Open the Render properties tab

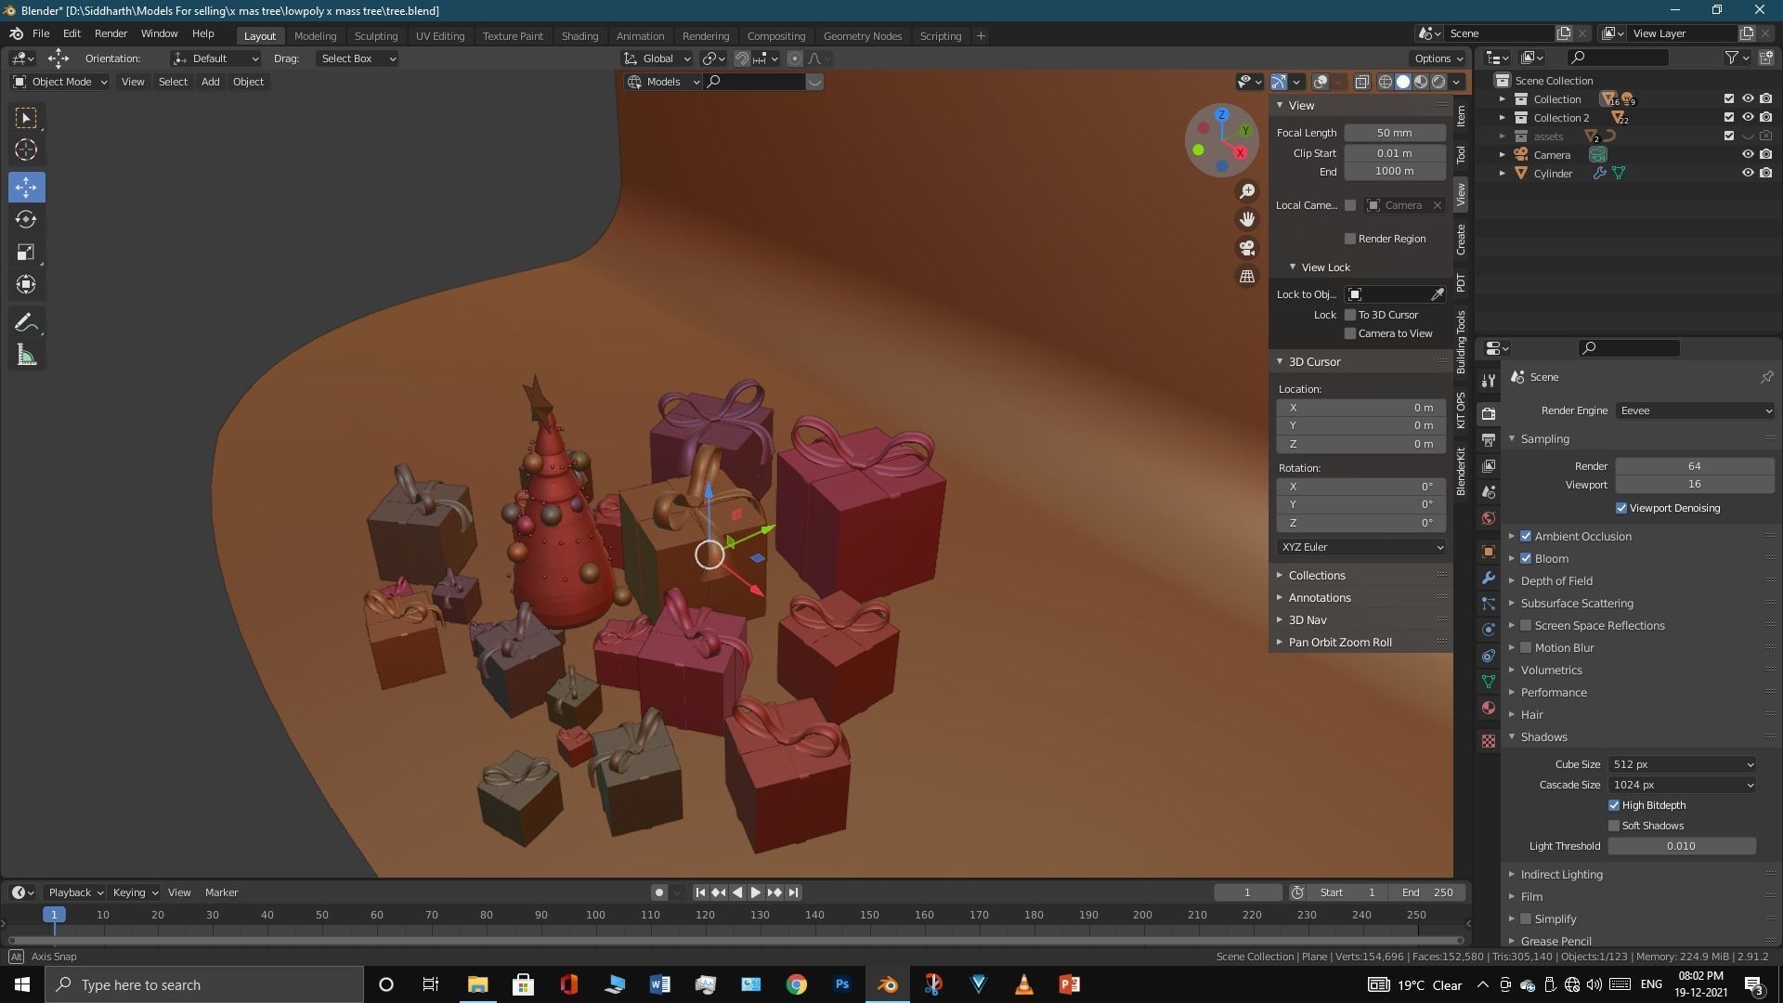click(x=1489, y=413)
